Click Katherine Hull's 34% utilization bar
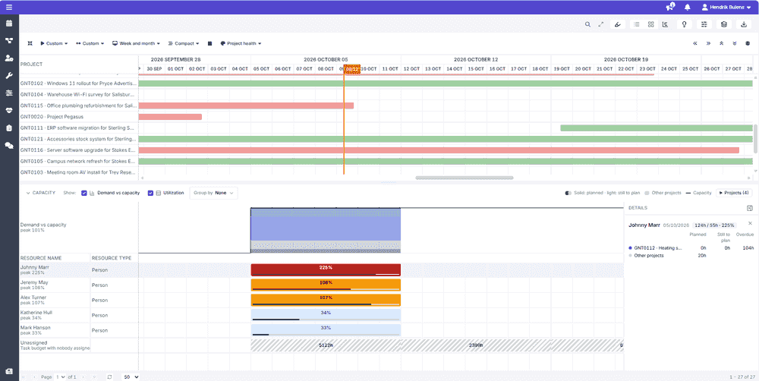The height and width of the screenshot is (381, 759). click(x=326, y=315)
